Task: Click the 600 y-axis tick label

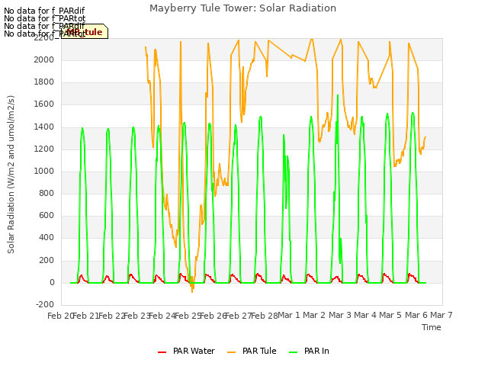Action: pyautogui.click(x=47, y=215)
